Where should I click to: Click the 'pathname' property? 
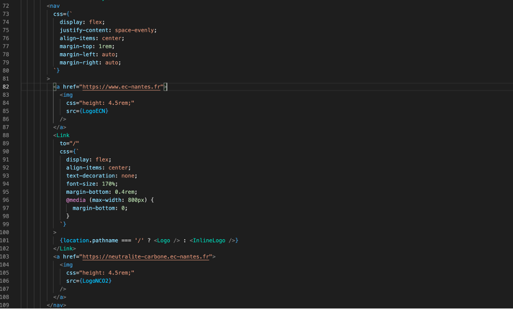tap(105, 241)
